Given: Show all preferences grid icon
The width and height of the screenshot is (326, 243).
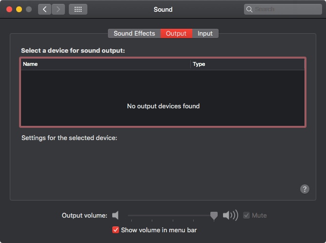Looking at the screenshot, I should click(x=78, y=9).
